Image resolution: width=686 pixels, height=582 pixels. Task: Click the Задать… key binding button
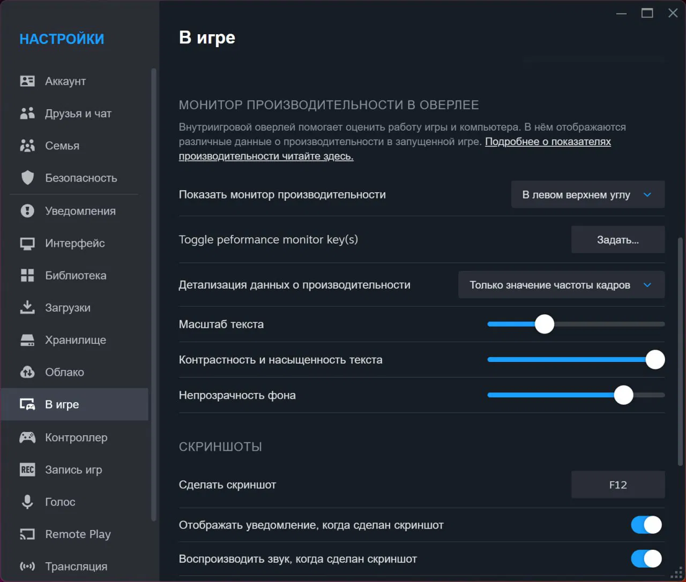tap(618, 240)
